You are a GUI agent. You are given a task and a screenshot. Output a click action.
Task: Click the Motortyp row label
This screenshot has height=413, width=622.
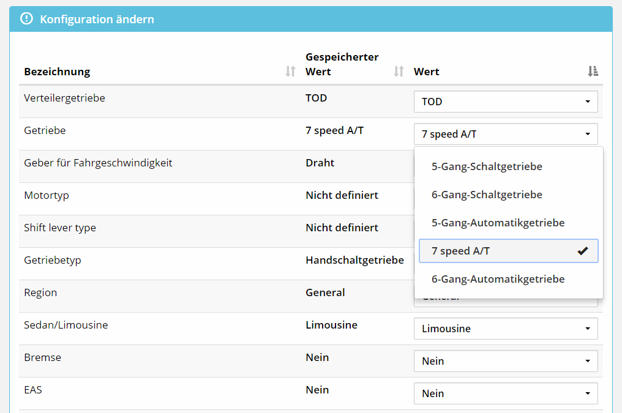pos(47,195)
